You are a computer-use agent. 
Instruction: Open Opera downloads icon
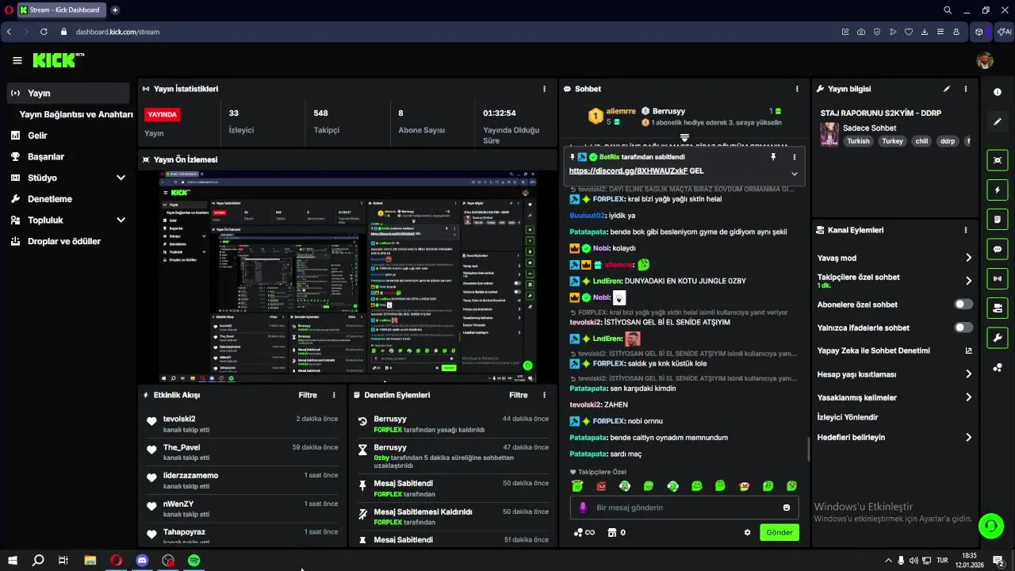[925, 32]
